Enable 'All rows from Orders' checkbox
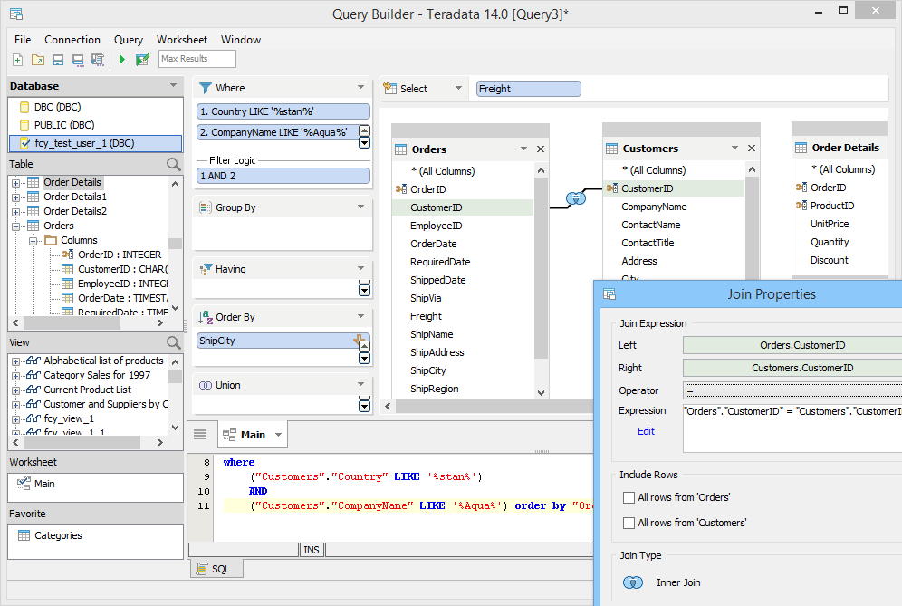The image size is (902, 606). pos(629,497)
